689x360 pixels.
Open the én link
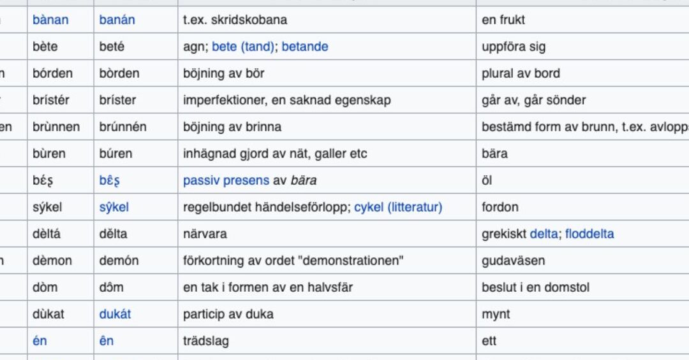[40, 341]
